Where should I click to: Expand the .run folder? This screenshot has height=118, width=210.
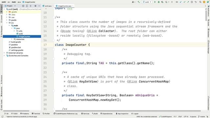coord(7,17)
